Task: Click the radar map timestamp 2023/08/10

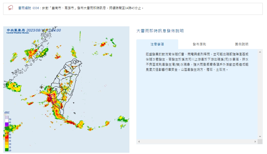Action: pyautogui.click(x=44, y=30)
